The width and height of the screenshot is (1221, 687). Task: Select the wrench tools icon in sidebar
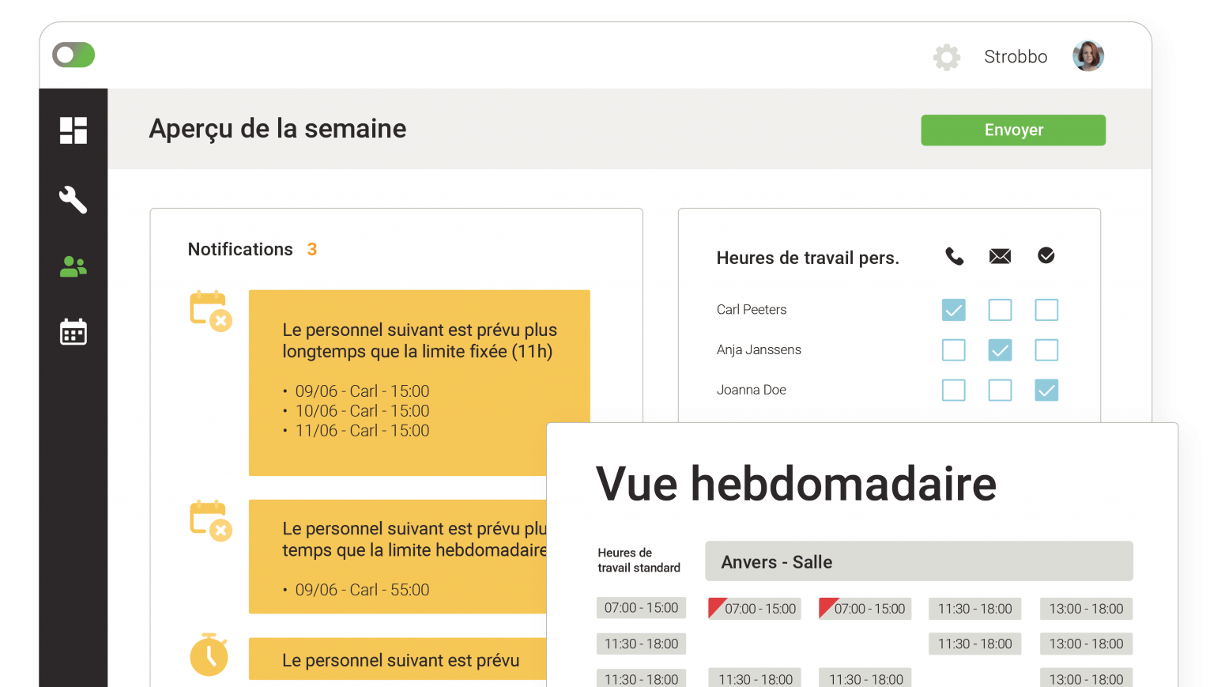[73, 200]
